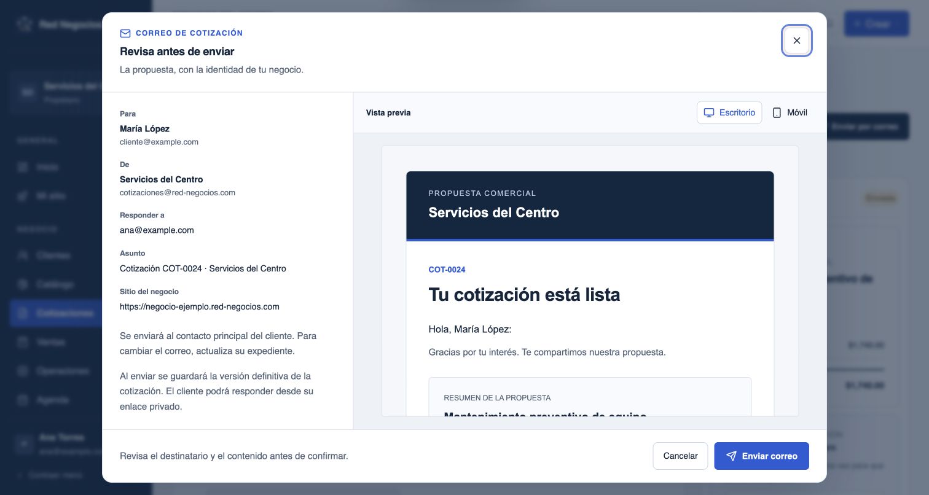The image size is (929, 495).
Task: Click the title Revisa antes de enviar
Action: coord(177,52)
